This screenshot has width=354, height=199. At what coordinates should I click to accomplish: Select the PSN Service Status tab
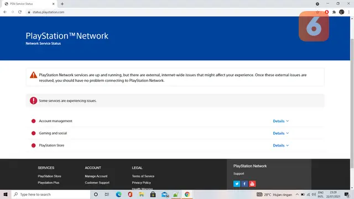click(29, 4)
